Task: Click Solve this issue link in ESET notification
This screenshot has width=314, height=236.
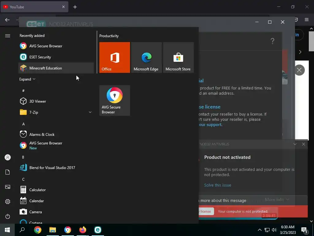Action: pyautogui.click(x=217, y=185)
